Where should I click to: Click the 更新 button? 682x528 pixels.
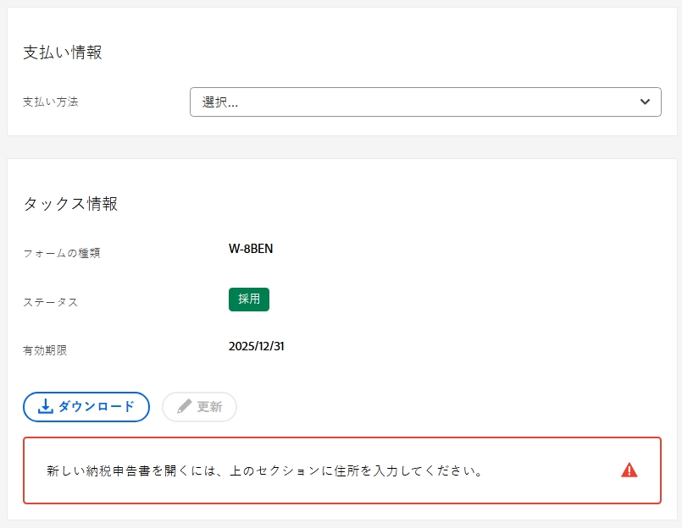pyautogui.click(x=199, y=407)
